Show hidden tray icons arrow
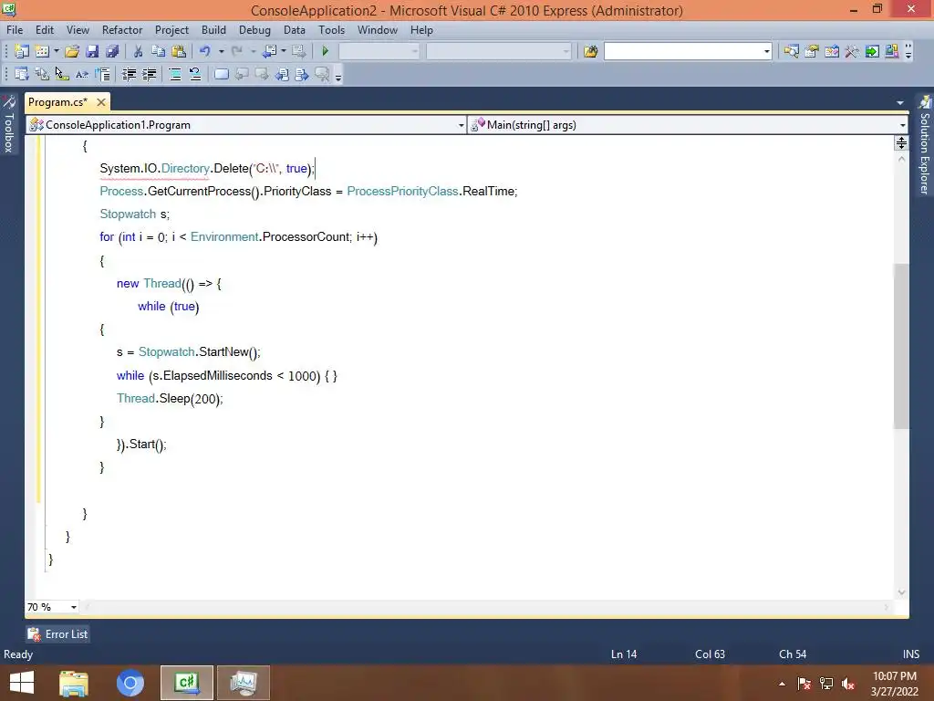This screenshot has width=934, height=701. pos(782,684)
